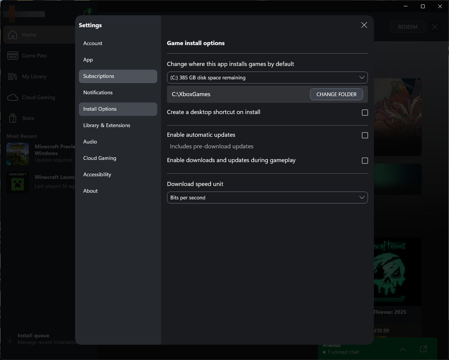
Task: Select the Minecraft Launcher thumbnail
Action: pos(18,182)
